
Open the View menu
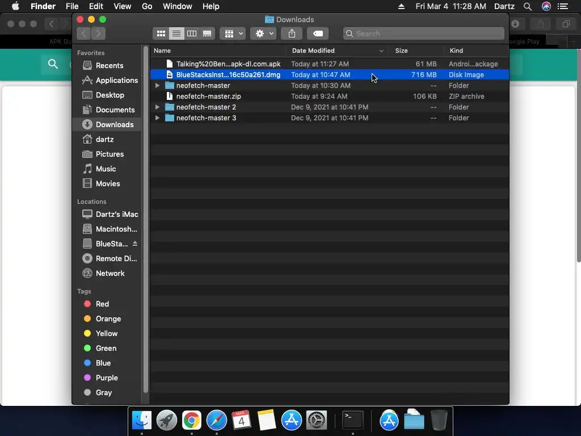point(123,6)
